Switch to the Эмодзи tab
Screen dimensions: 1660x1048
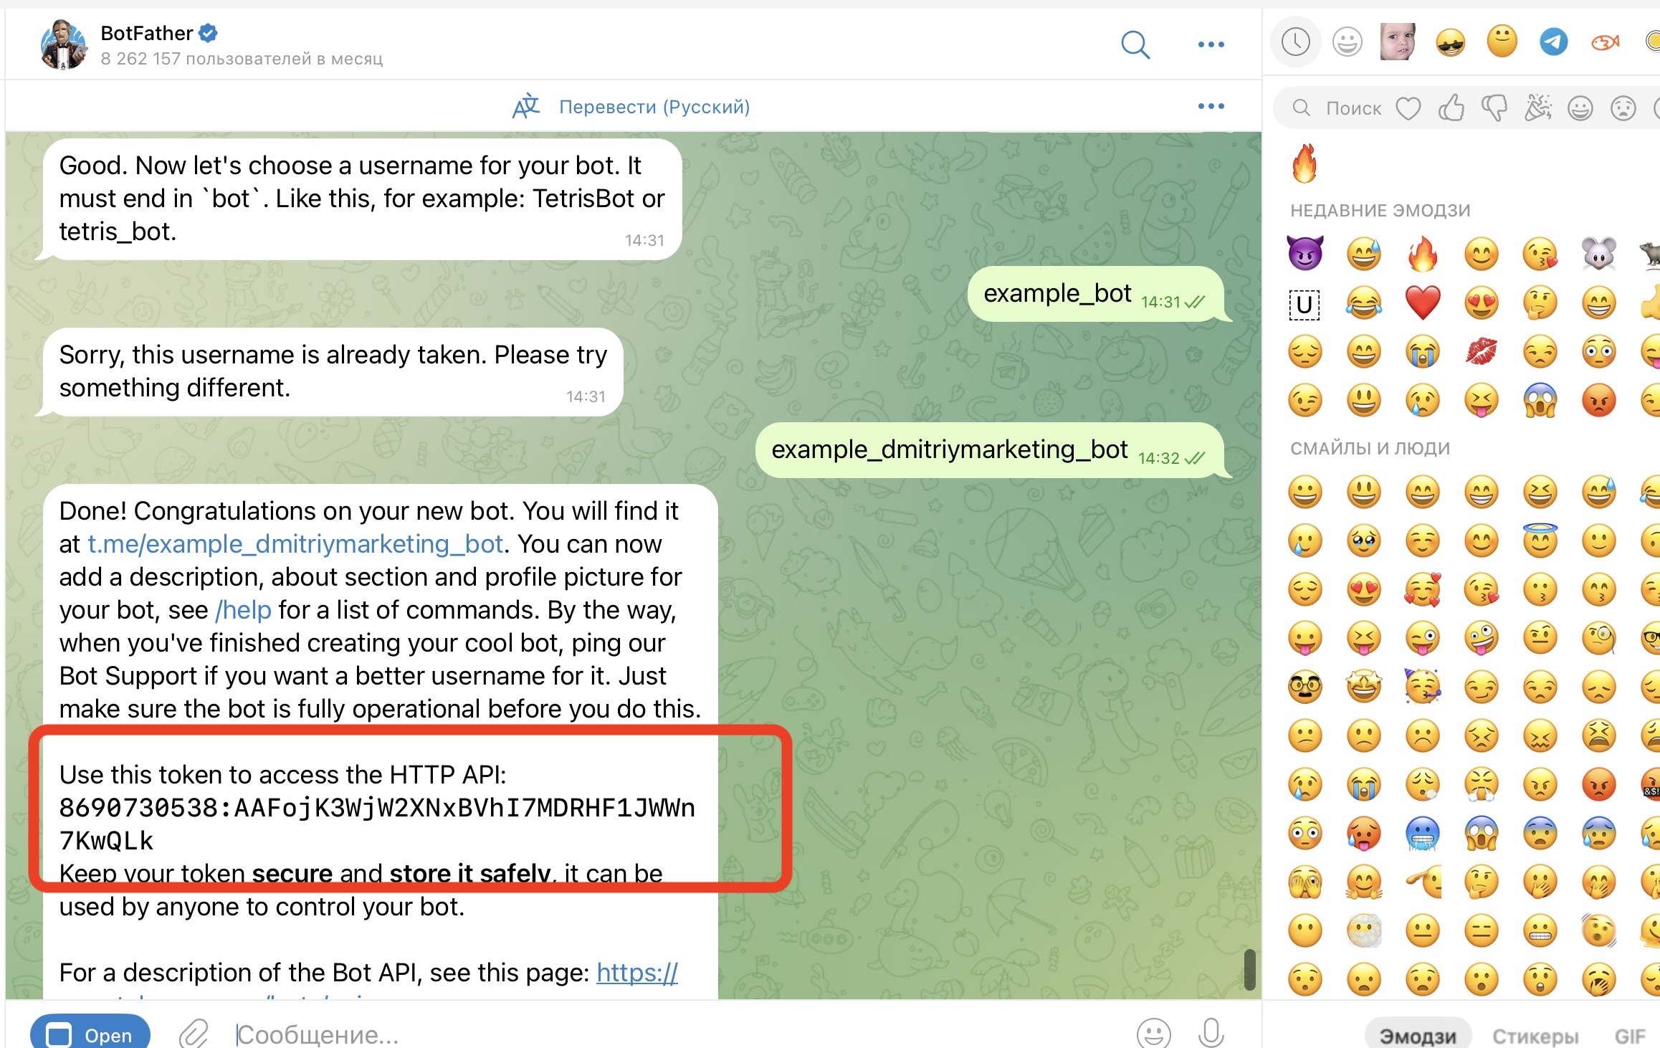tap(1418, 1036)
